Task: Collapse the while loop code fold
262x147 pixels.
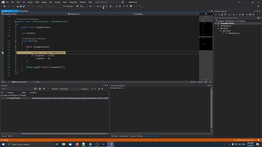Action: coord(16,47)
